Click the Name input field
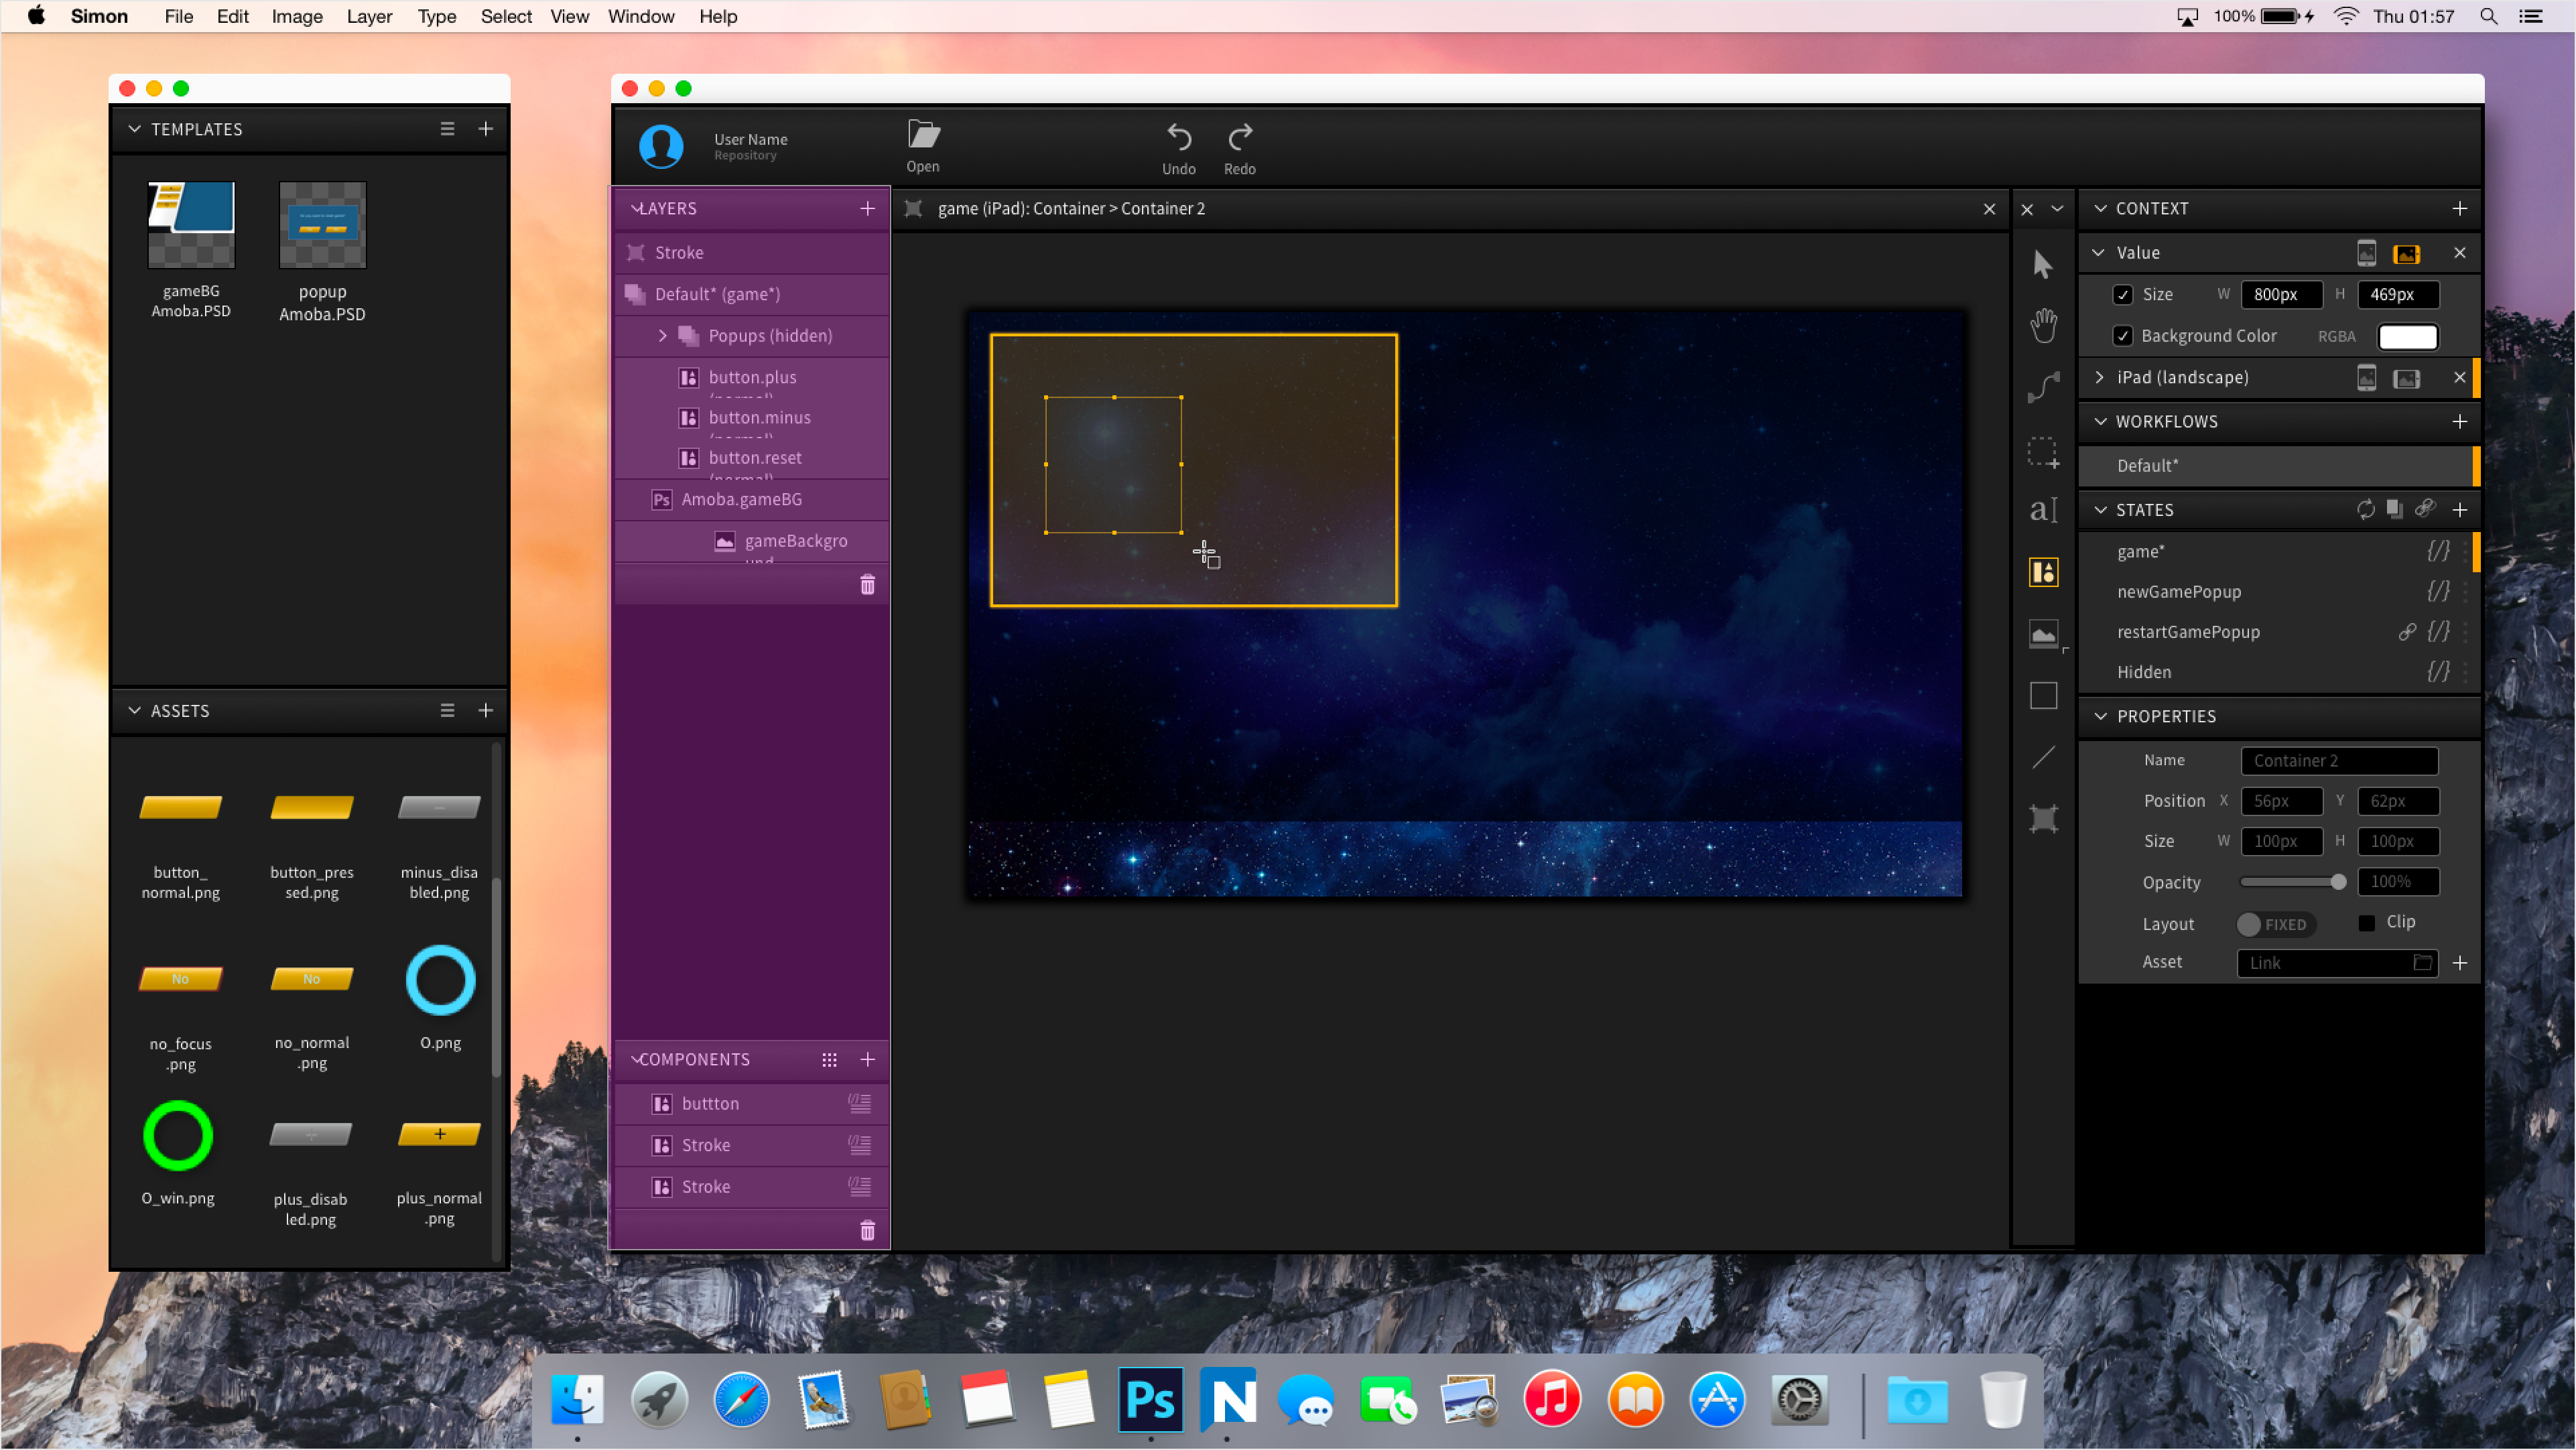The image size is (2576, 1450). [2338, 761]
